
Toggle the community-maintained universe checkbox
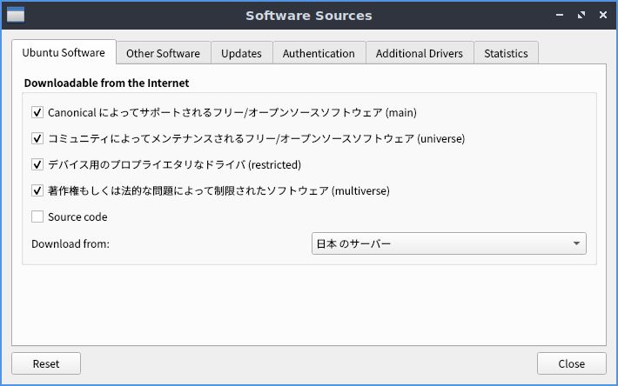(x=37, y=138)
